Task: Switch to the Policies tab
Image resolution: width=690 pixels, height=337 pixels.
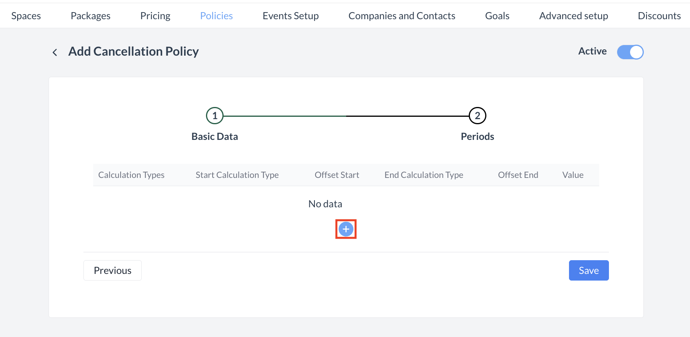Action: coord(216,15)
